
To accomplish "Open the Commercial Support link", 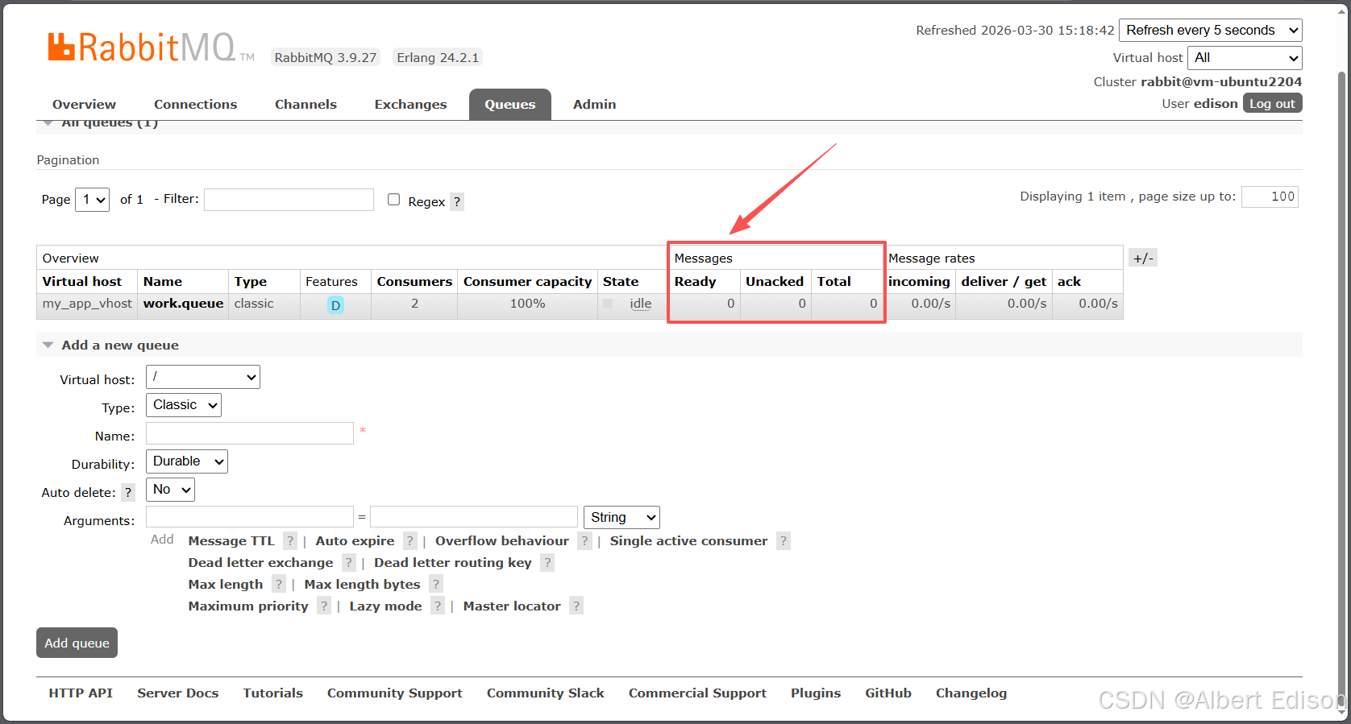I will point(697,693).
